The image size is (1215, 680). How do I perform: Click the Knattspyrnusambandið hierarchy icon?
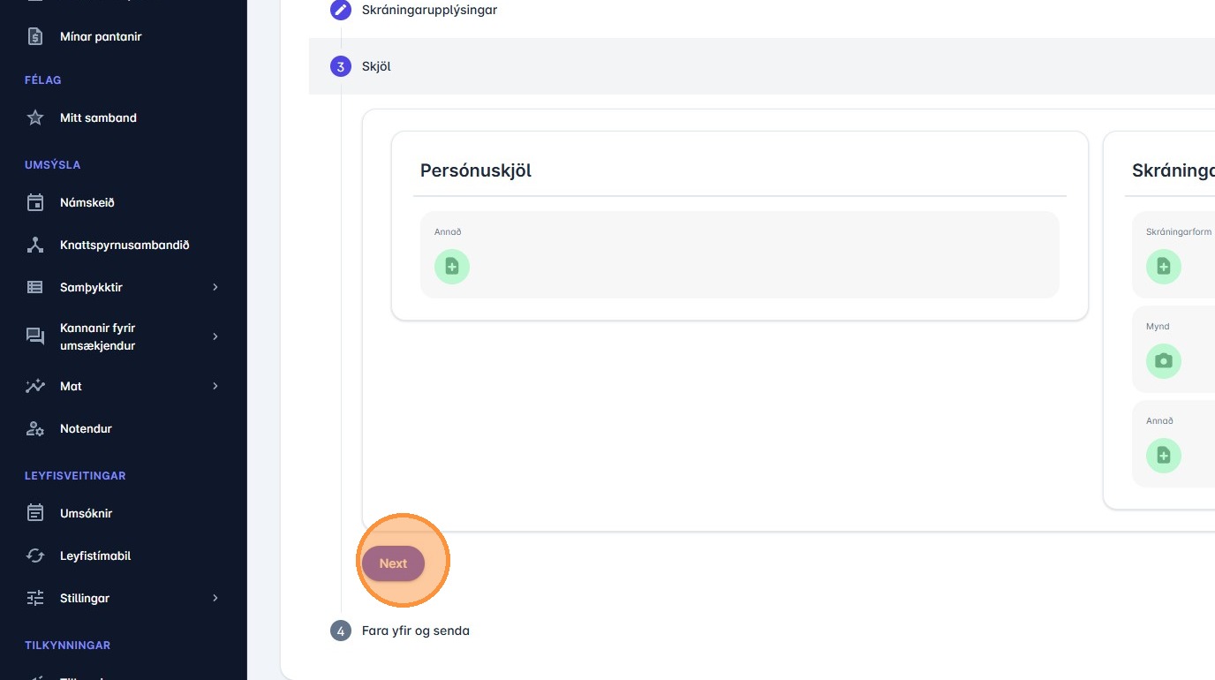pos(35,245)
